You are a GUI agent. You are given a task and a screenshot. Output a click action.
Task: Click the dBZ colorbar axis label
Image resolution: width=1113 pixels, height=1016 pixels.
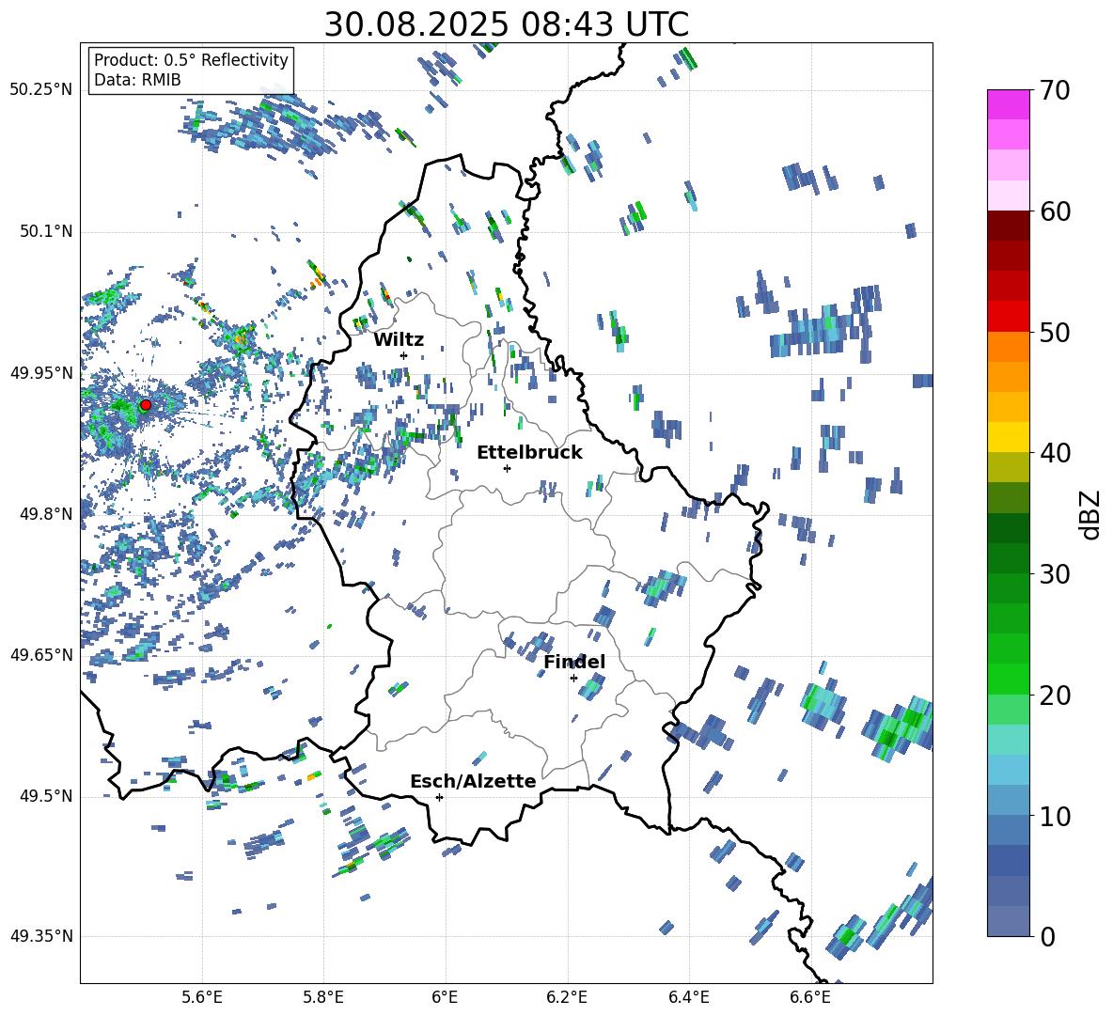(x=1091, y=514)
